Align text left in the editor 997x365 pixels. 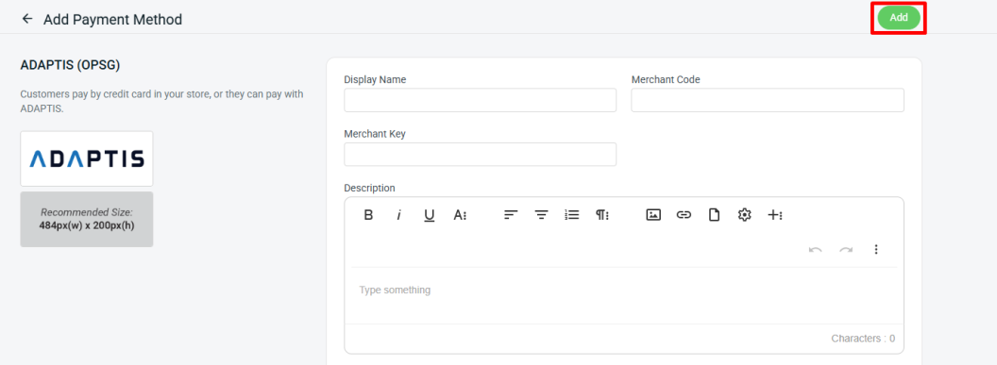click(x=511, y=215)
